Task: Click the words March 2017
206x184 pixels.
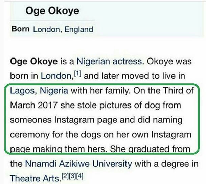Action: click(x=35, y=106)
